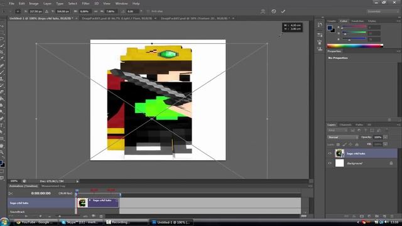
Task: Toggle lock position icon in Layers panel
Action: [x=350, y=144]
